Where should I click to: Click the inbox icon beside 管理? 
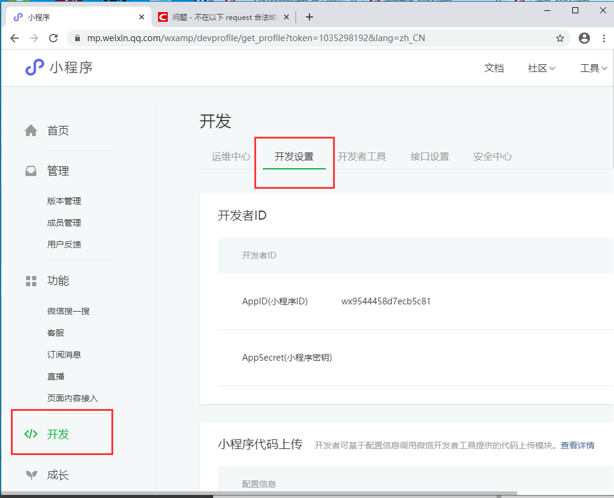pyautogui.click(x=31, y=171)
